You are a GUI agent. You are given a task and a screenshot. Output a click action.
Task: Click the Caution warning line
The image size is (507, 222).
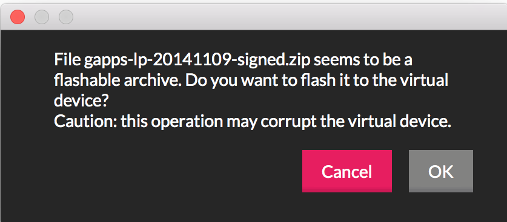pyautogui.click(x=252, y=122)
